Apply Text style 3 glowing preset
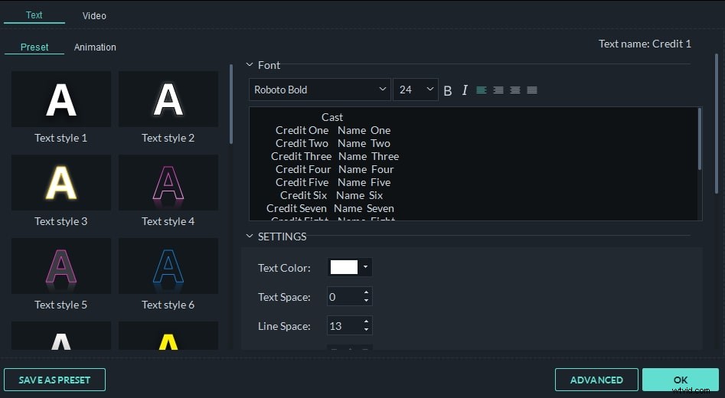This screenshot has width=725, height=398. (61, 183)
